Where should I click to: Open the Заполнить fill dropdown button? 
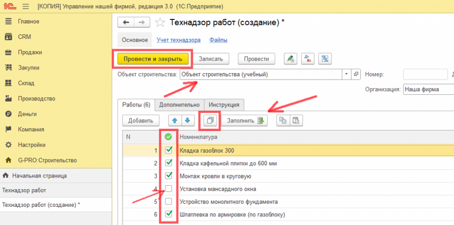click(244, 120)
